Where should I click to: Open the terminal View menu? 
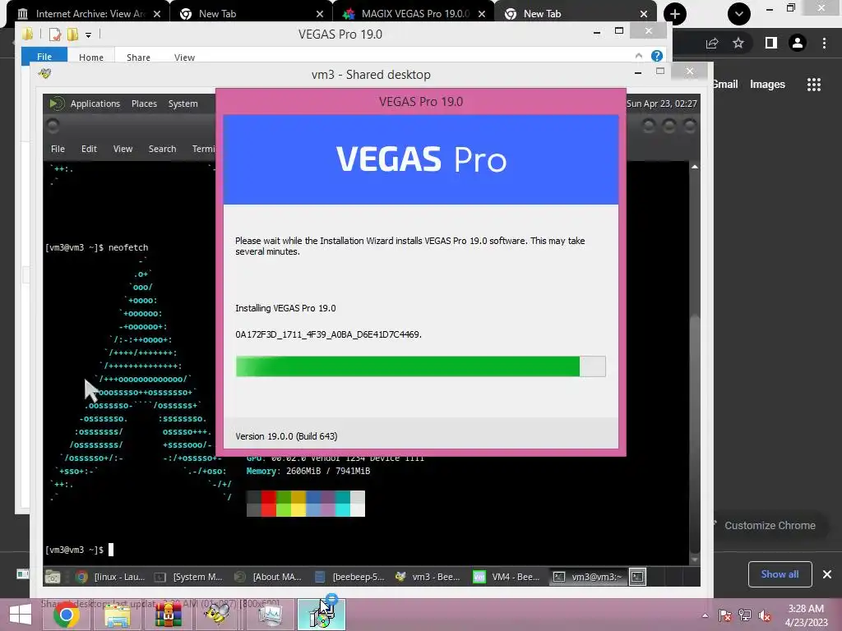point(123,149)
